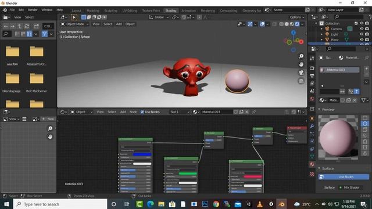The width and height of the screenshot is (372, 209).
Task: Go to parent directory in file browser
Action: tap(20, 26)
